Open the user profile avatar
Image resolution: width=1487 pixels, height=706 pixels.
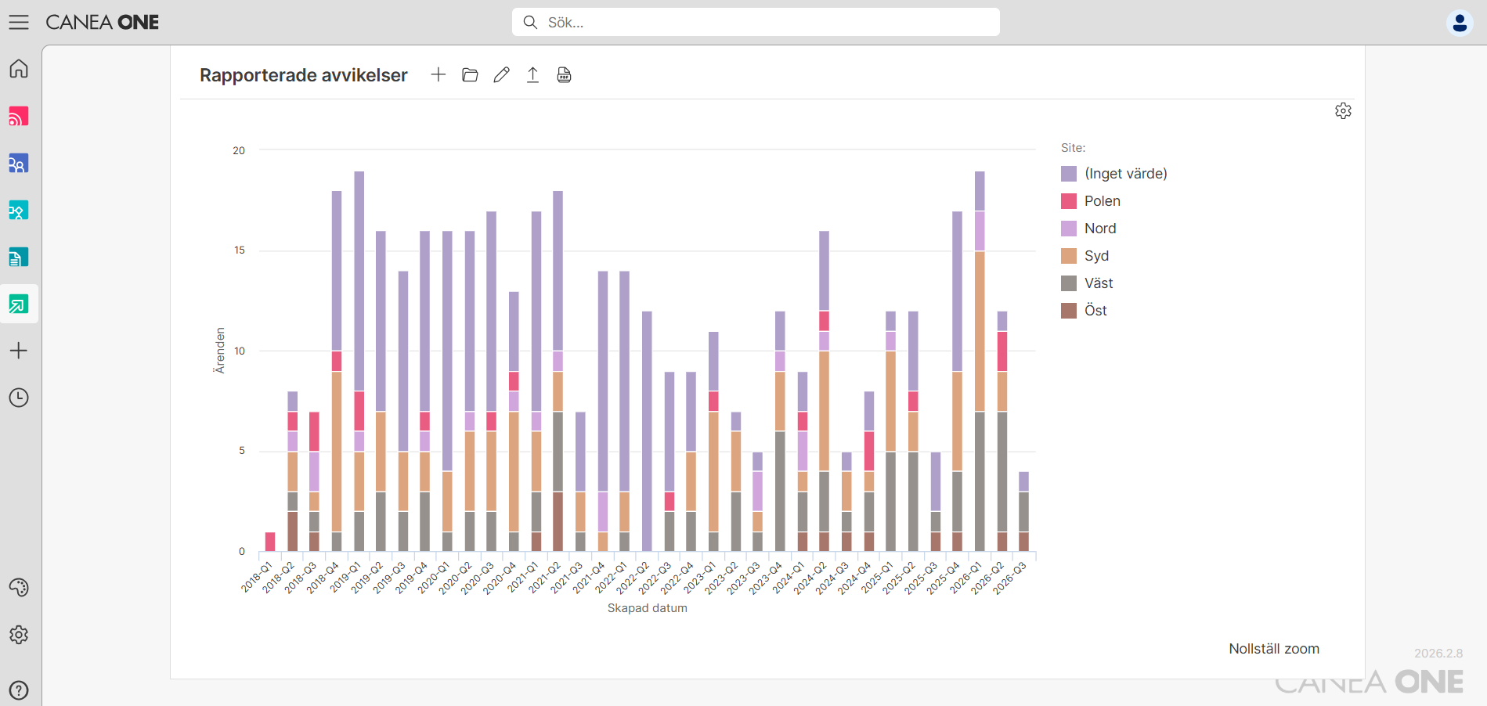[x=1460, y=23]
